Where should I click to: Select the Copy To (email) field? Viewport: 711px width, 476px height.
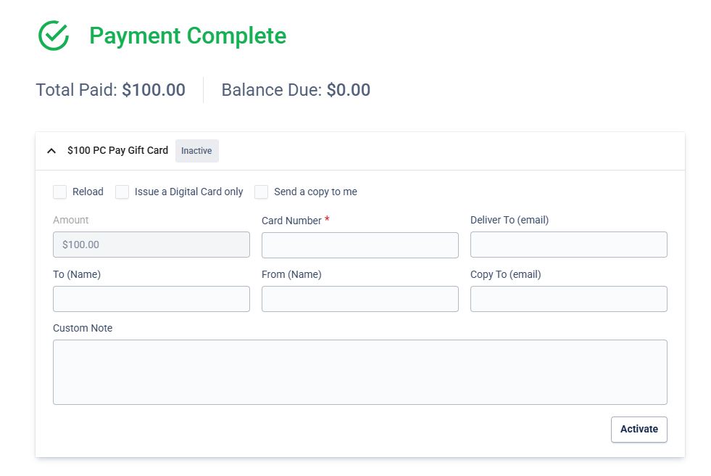(569, 298)
